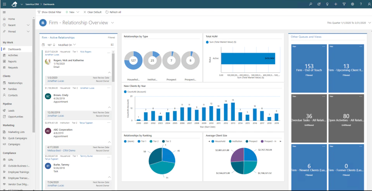Open the Modified On sort dropdown
This screenshot has height=191, width=372.
67,45
